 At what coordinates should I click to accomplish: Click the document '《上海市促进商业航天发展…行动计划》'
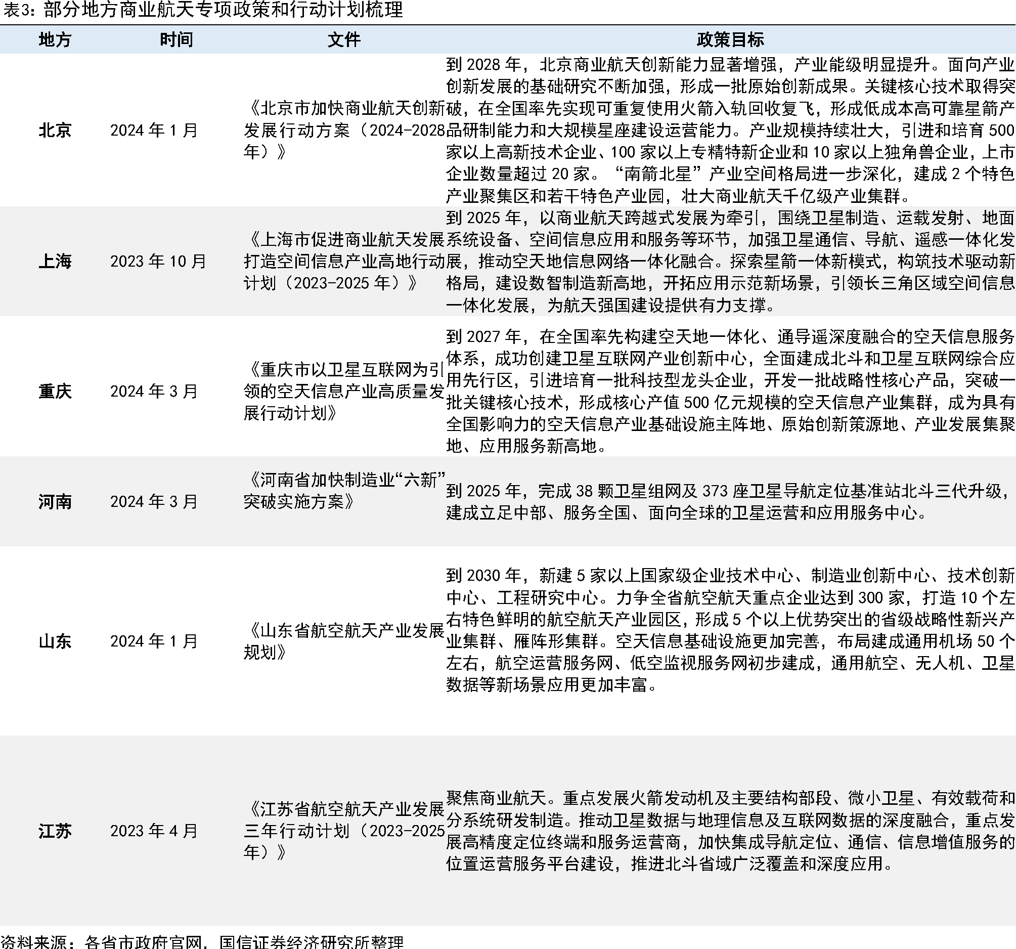pos(344,262)
